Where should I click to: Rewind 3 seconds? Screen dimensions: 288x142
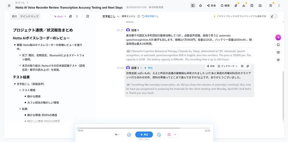tap(129, 135)
